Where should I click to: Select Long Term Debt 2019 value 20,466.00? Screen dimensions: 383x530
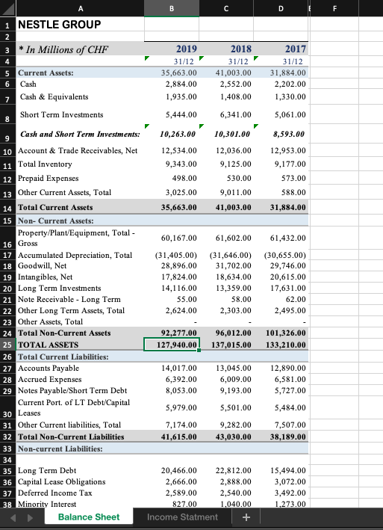click(x=172, y=470)
